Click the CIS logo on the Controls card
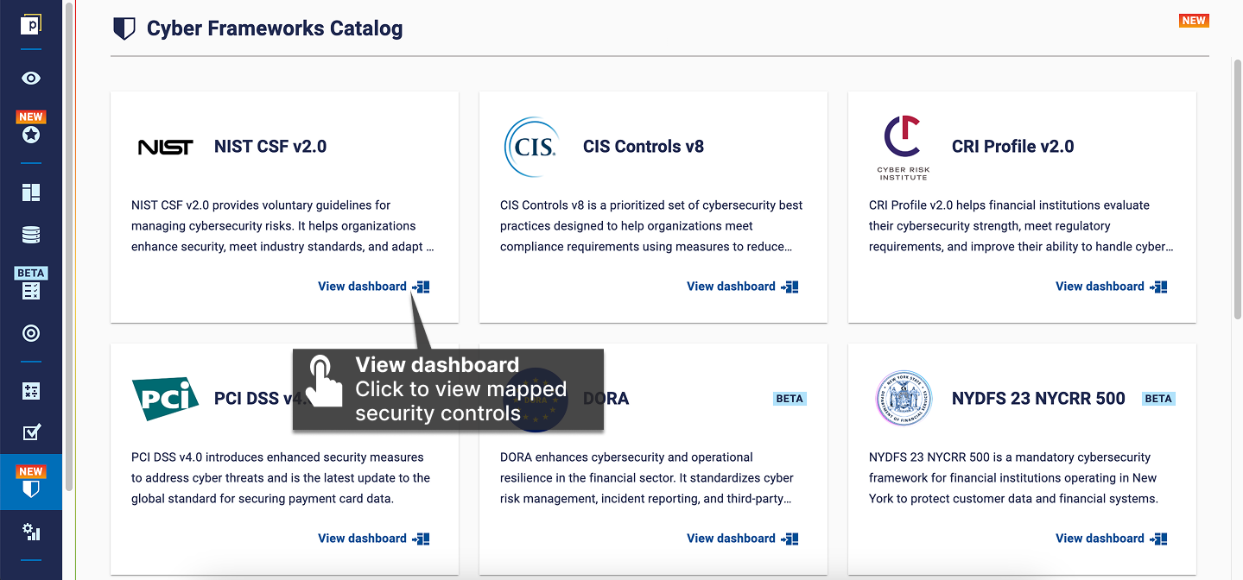Viewport: 1243px width, 580px height. point(531,147)
